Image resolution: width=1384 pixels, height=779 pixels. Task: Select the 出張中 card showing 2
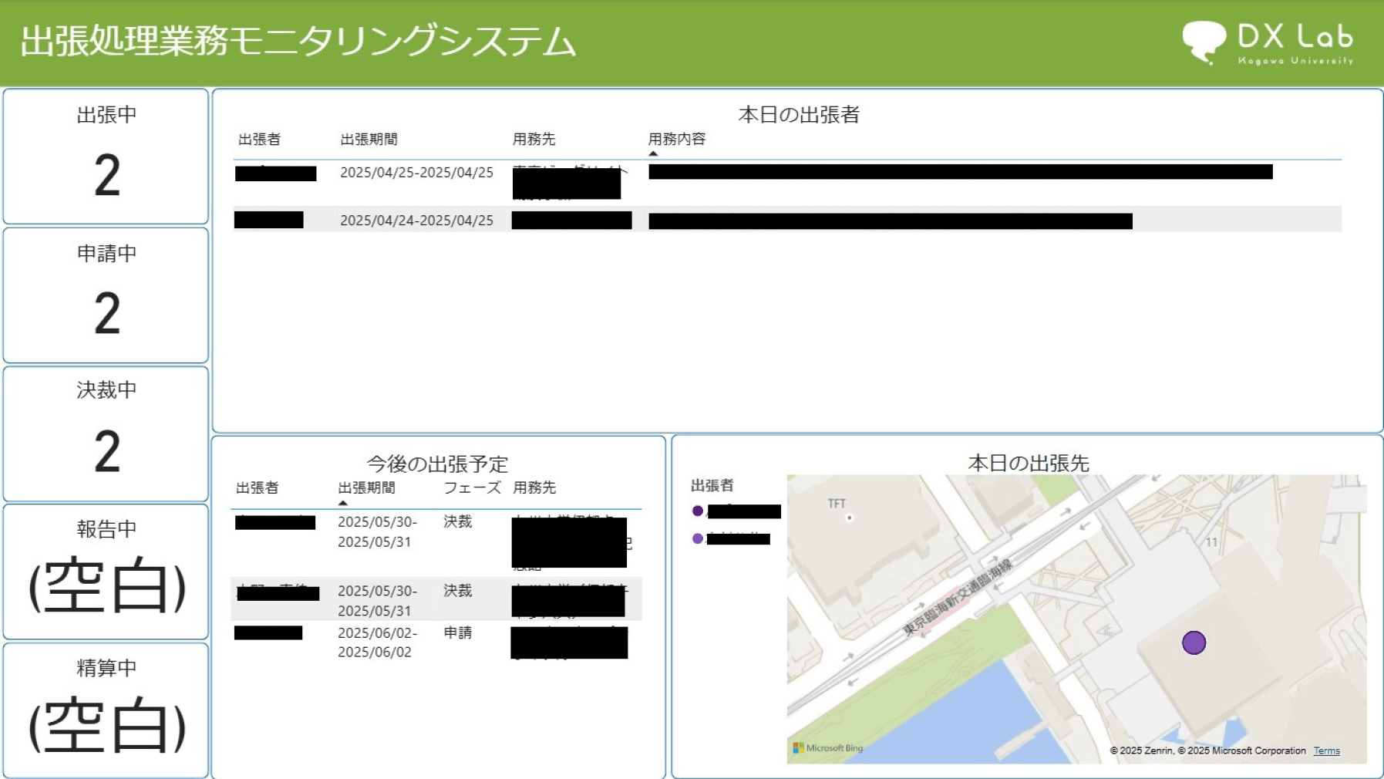pos(106,157)
